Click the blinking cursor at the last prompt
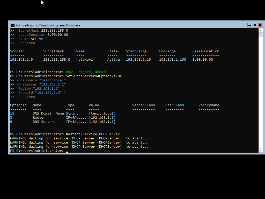 pyautogui.click(x=67, y=151)
